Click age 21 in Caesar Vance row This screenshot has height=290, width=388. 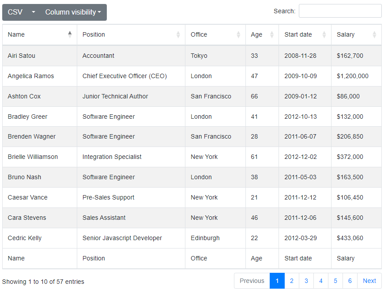tap(262, 197)
